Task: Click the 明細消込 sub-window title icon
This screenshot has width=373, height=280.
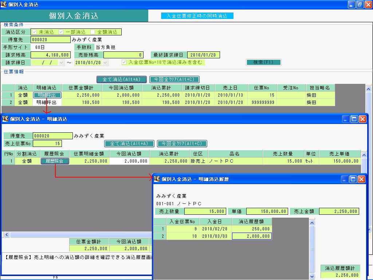Action: (x=5, y=119)
